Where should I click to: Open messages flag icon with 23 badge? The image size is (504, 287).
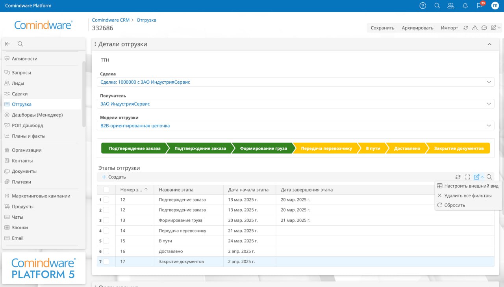click(x=480, y=5)
